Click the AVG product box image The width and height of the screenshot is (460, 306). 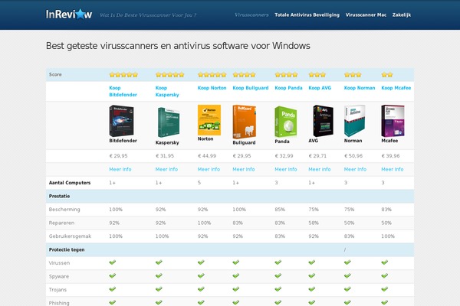pos(323,121)
